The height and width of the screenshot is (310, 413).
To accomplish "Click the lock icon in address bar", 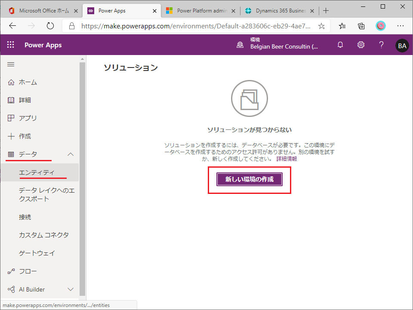I will [72, 26].
